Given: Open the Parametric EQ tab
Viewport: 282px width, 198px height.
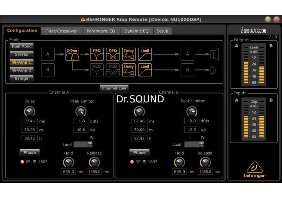Looking at the screenshot, I should click(101, 31).
